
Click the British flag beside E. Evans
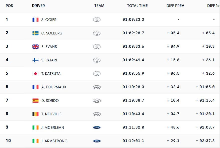pos(35,47)
